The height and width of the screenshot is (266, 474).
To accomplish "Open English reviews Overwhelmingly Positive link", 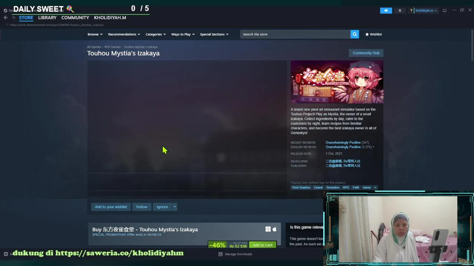I will [x=343, y=147].
